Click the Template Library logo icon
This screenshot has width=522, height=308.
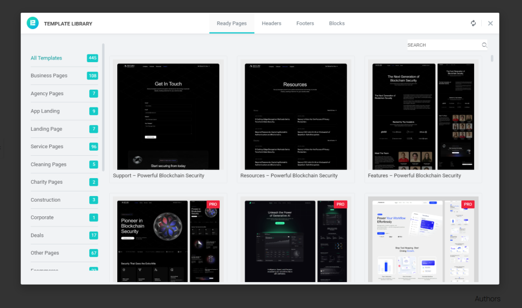(33, 23)
